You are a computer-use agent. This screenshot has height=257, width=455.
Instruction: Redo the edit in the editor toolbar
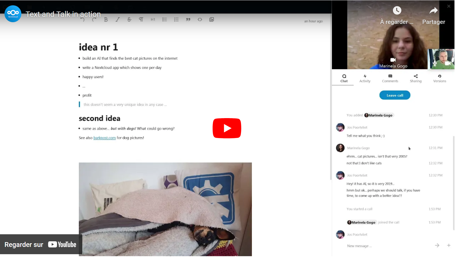(x=94, y=20)
